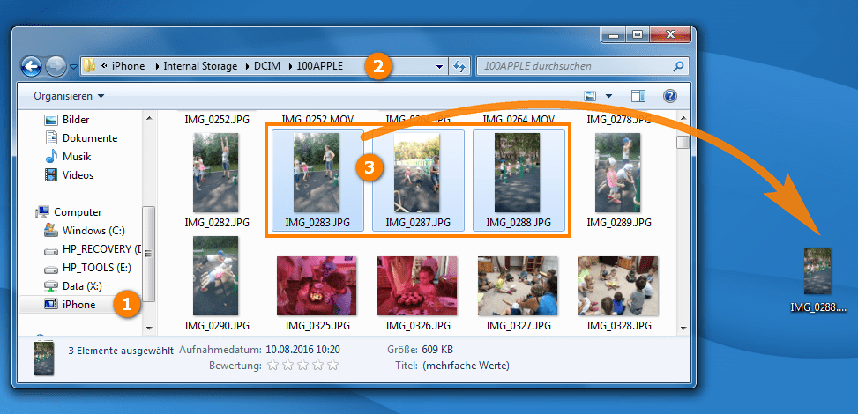Select DCIM in the address breadcrumb
Screen dimensions: 858x414
(x=267, y=66)
